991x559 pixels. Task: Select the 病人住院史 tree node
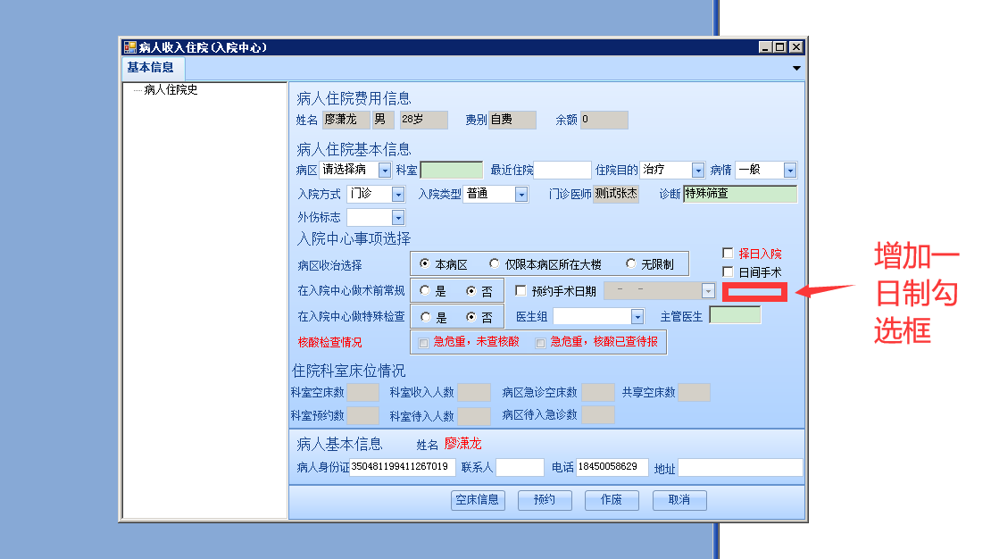[171, 90]
